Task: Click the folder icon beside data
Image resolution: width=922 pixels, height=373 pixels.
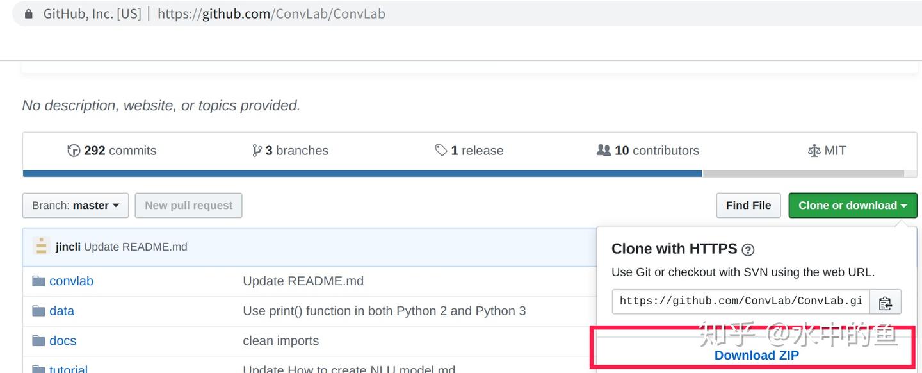Action: pos(39,311)
